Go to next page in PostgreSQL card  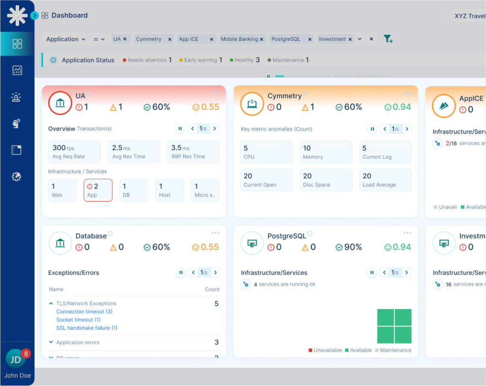(407, 273)
